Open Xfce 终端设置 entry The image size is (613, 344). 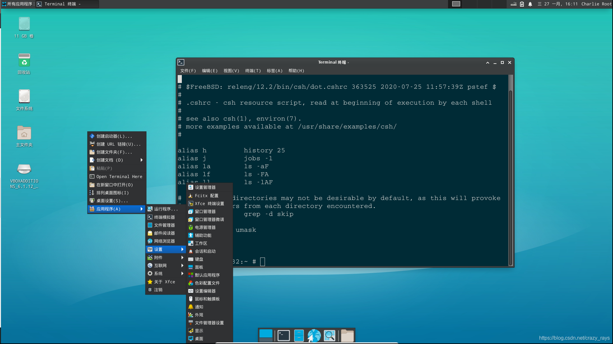pyautogui.click(x=209, y=203)
